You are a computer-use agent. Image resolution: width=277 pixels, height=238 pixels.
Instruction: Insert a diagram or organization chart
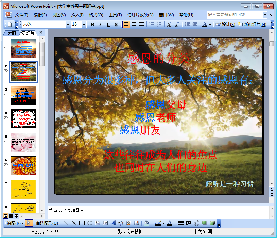121,223
